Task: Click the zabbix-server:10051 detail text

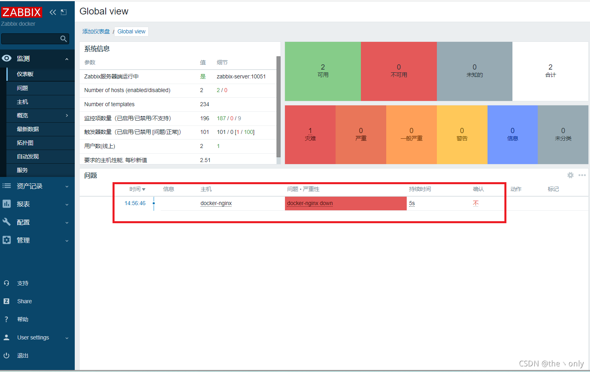Action: [x=241, y=76]
